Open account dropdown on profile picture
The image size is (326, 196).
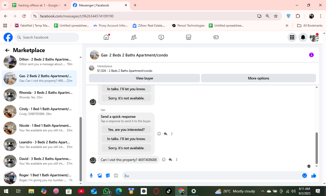[317, 40]
